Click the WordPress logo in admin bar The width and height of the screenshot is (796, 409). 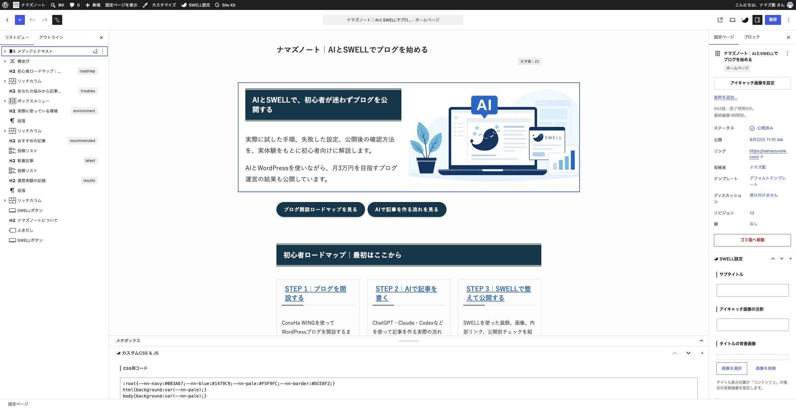(x=5, y=5)
